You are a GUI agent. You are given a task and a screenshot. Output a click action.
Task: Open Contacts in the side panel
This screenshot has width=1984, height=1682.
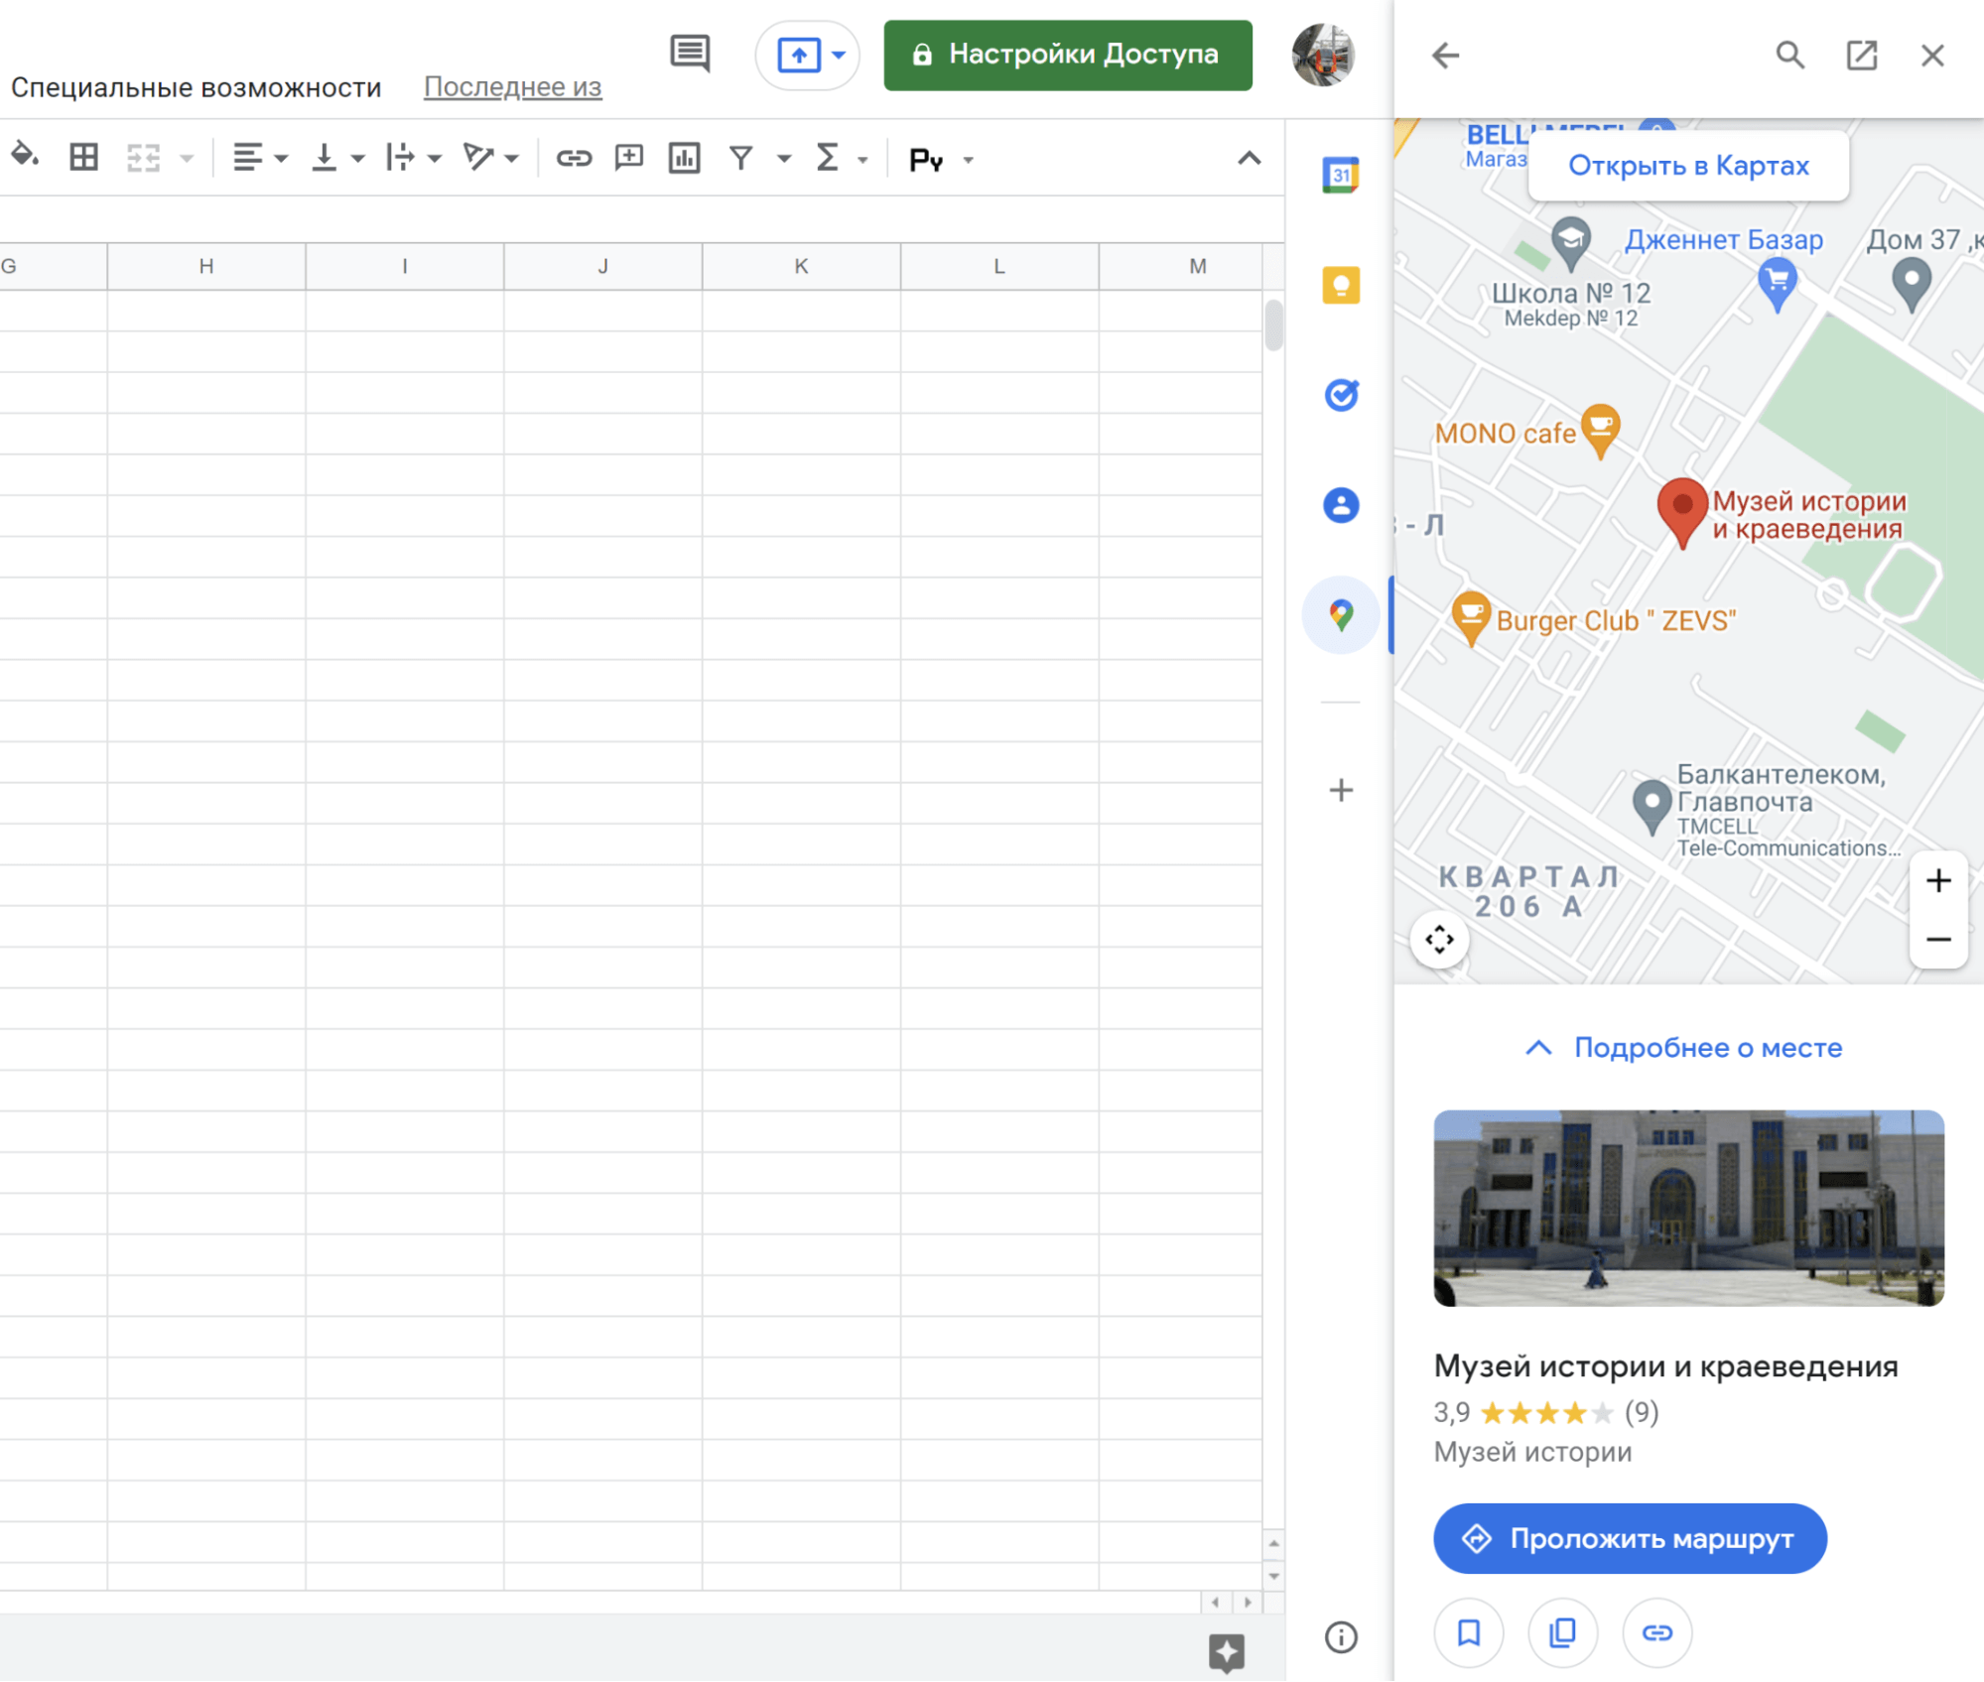1341,505
